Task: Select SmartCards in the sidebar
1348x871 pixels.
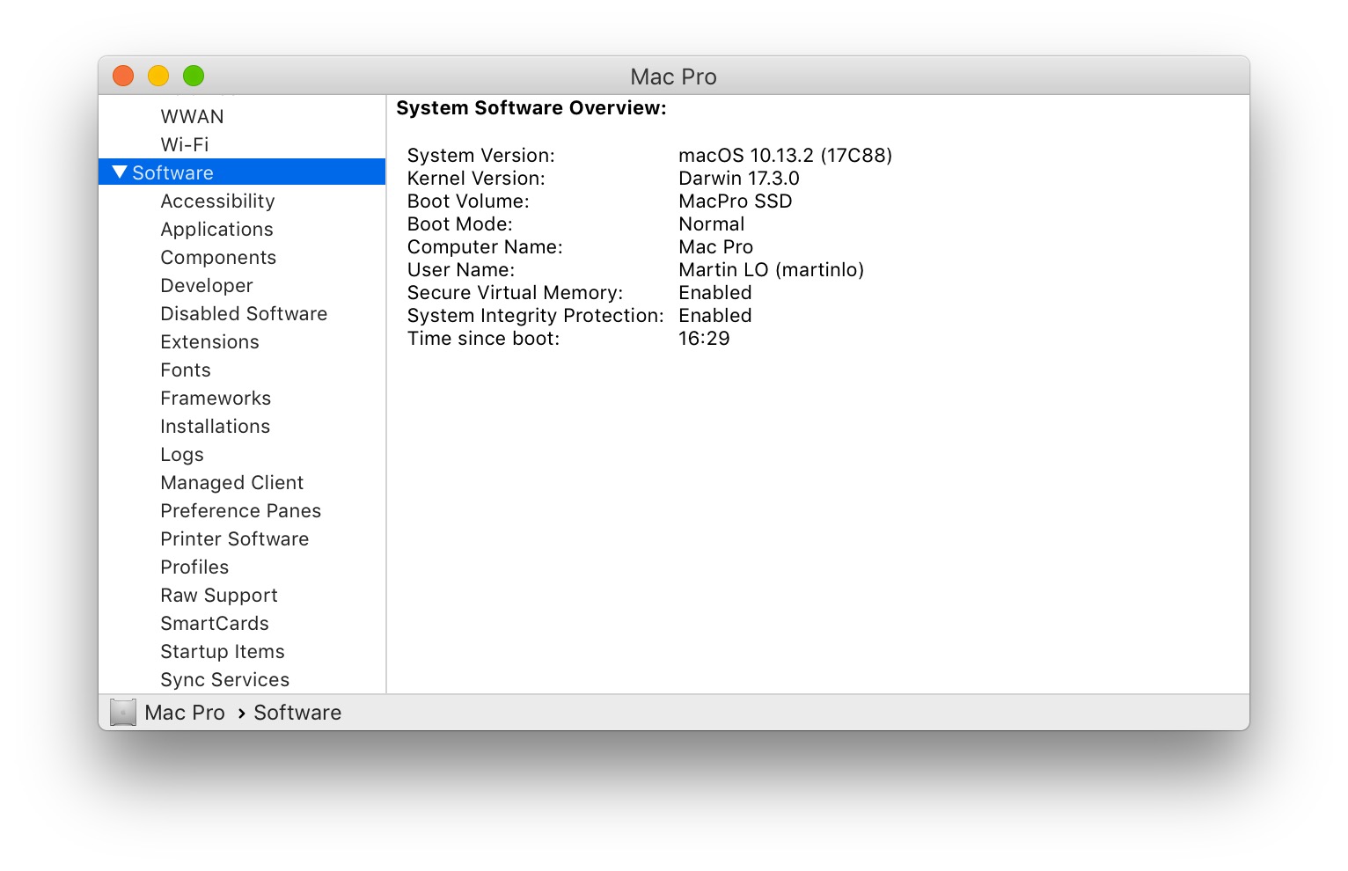Action: click(x=215, y=624)
